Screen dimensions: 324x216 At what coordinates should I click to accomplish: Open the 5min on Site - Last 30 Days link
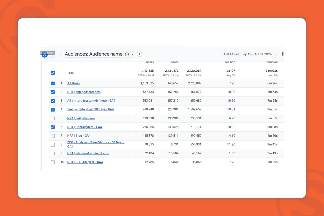point(90,109)
